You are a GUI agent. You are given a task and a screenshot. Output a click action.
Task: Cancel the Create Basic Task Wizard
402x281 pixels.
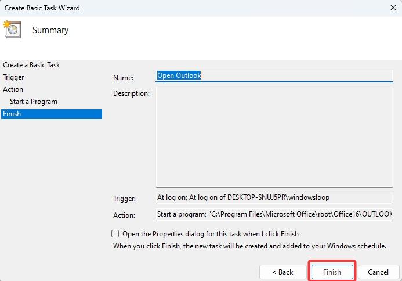tap(378, 272)
